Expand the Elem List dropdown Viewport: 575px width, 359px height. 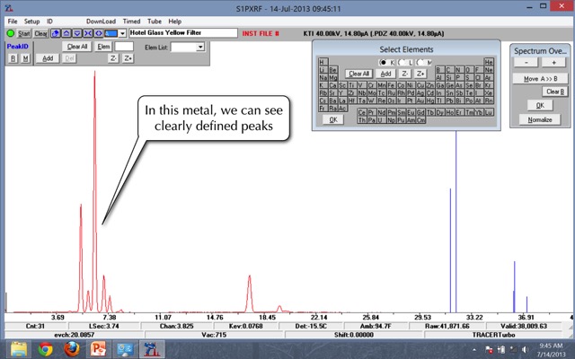point(199,47)
